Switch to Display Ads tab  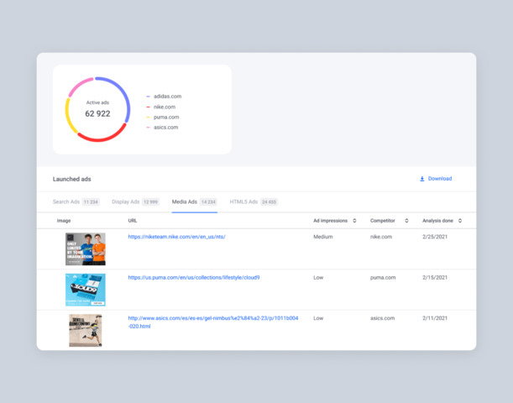coord(135,201)
